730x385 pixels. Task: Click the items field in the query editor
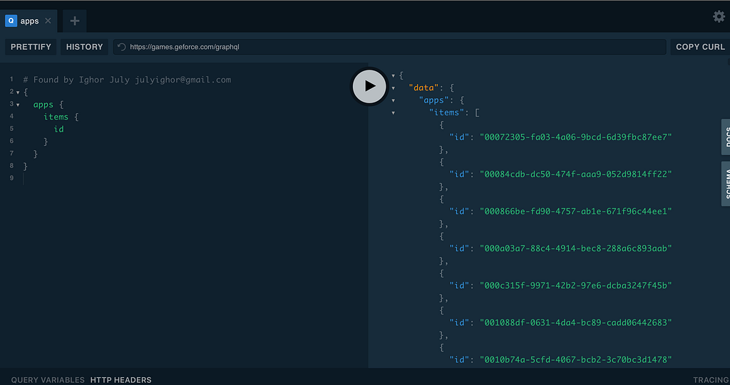(56, 117)
